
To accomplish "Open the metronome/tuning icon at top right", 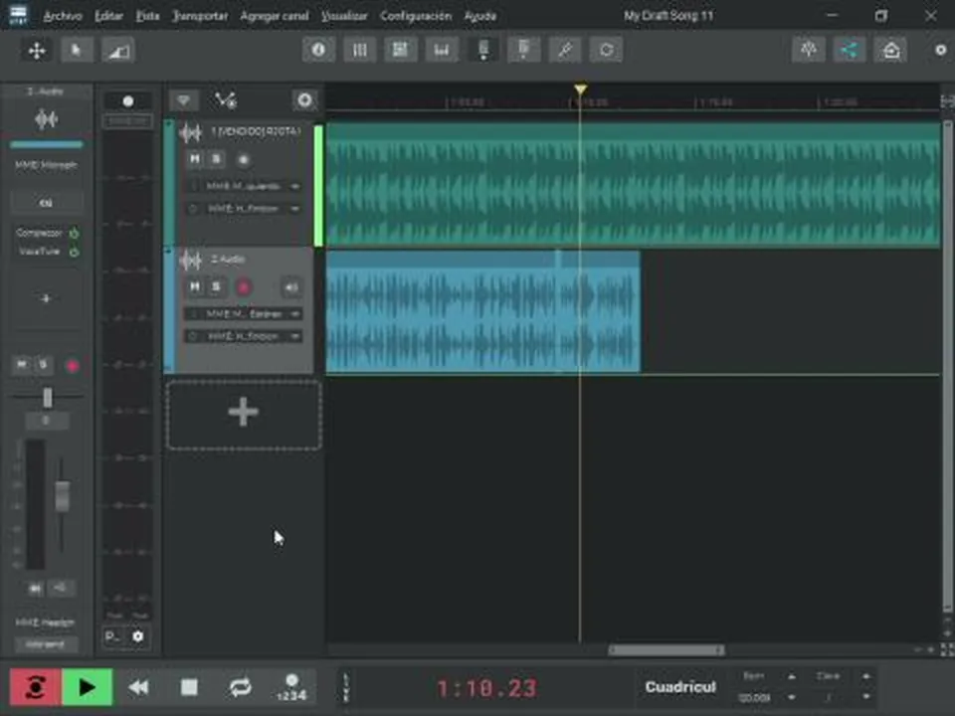I will (809, 50).
